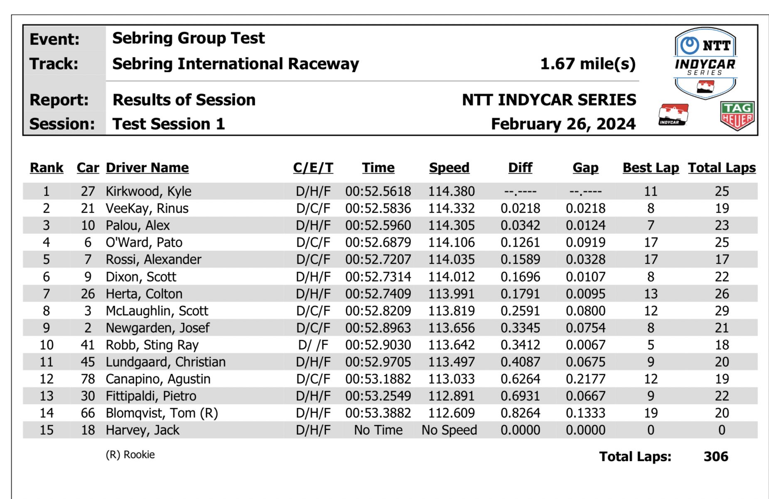Click the Speed column header

coord(449,168)
